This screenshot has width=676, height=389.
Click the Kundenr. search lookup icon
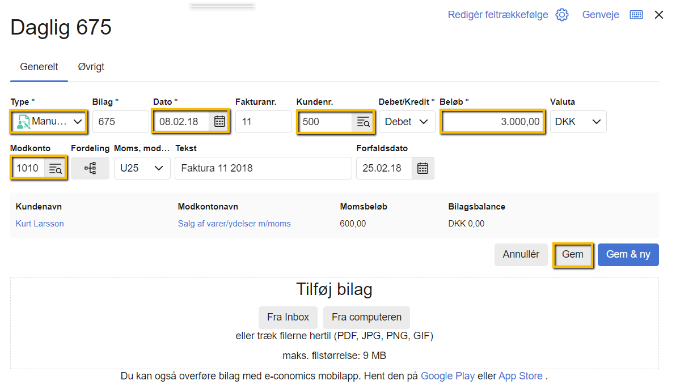coord(363,122)
